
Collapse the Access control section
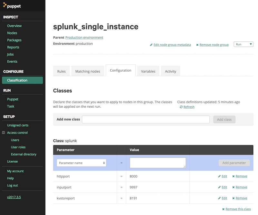(x=4, y=132)
